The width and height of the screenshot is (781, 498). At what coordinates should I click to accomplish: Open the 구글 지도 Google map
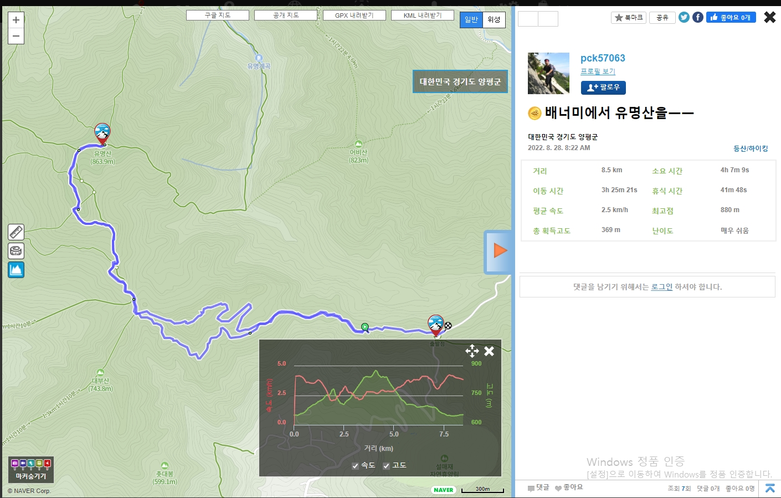click(x=218, y=16)
